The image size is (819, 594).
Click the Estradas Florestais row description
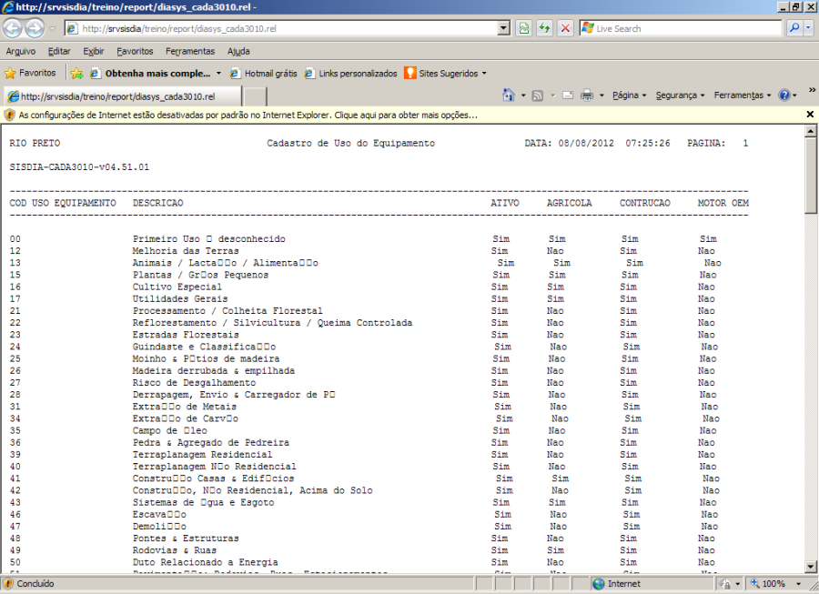coord(186,335)
